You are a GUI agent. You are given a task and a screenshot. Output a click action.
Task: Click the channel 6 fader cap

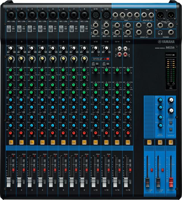[61, 182]
